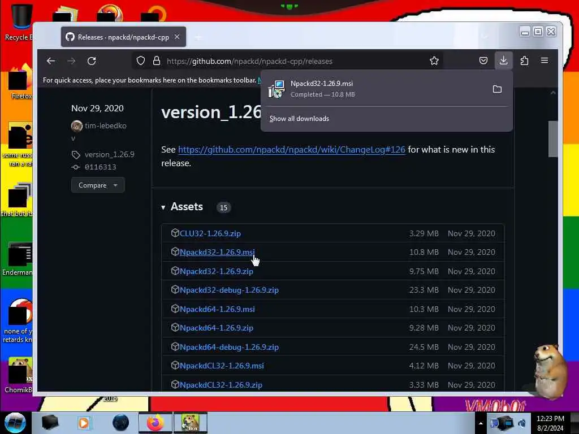Download Npackd64-1.26.9.zip

pyautogui.click(x=217, y=328)
